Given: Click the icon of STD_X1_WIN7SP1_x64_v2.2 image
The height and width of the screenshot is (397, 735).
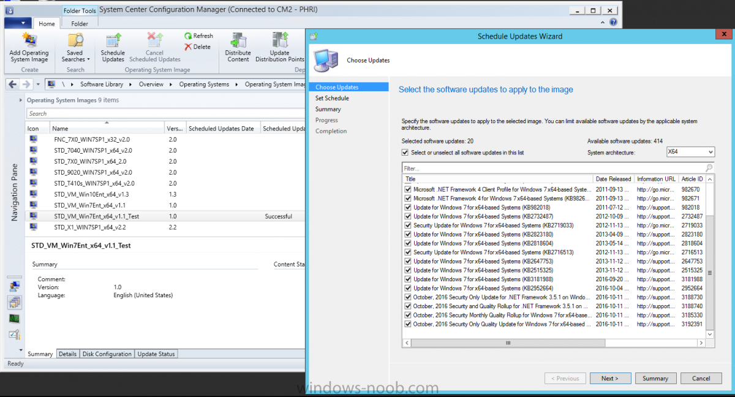Looking at the screenshot, I should click(x=34, y=227).
